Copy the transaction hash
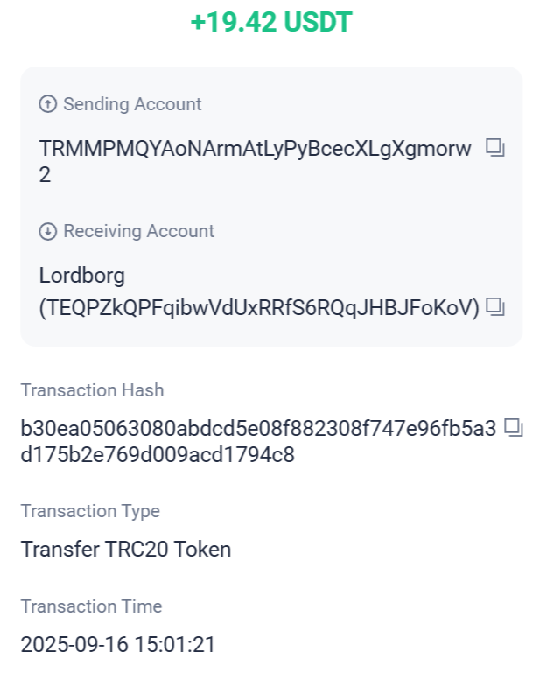The image size is (540, 680). (514, 428)
